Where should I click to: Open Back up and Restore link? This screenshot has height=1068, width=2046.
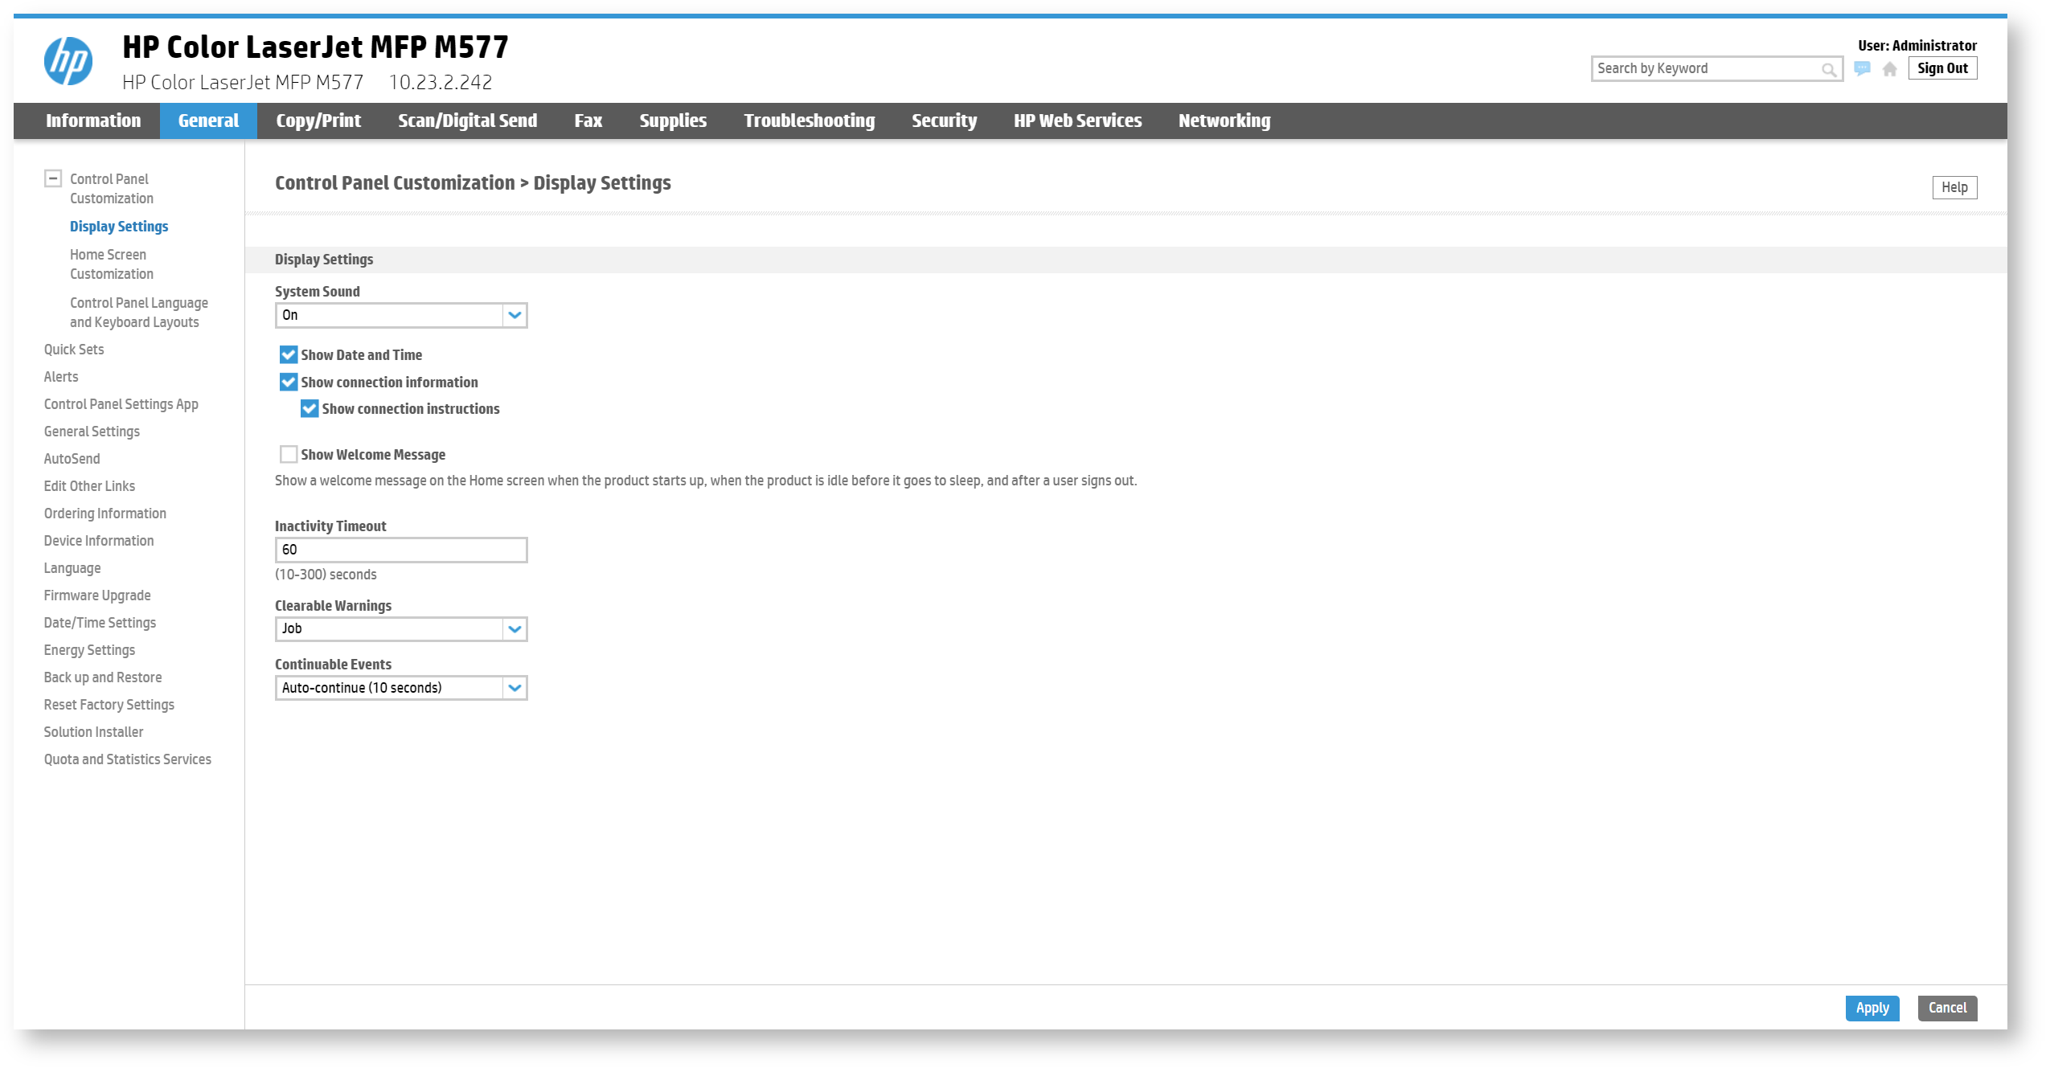click(x=103, y=677)
